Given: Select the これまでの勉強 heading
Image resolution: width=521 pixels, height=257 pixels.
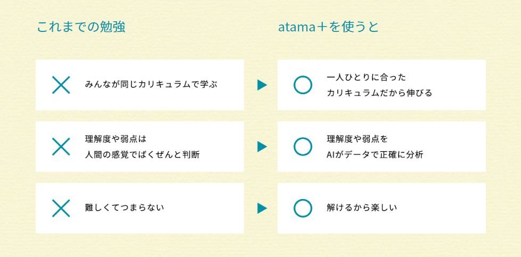Looking at the screenshot, I should click(x=81, y=27).
